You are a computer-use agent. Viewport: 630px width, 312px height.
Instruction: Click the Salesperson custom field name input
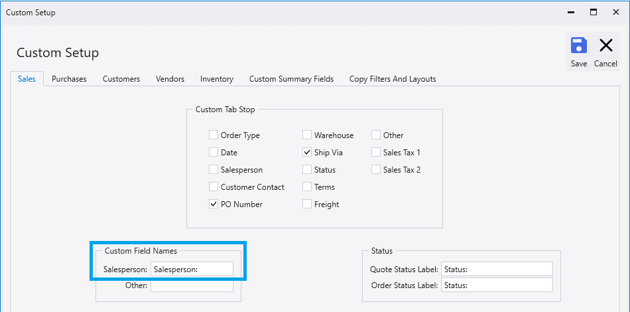point(192,270)
